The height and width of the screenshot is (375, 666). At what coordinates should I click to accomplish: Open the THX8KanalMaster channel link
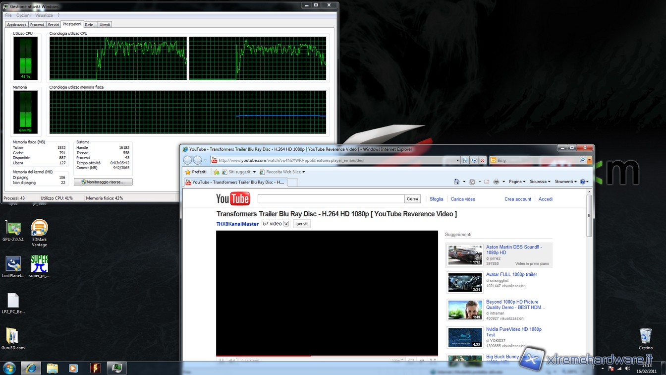point(237,224)
